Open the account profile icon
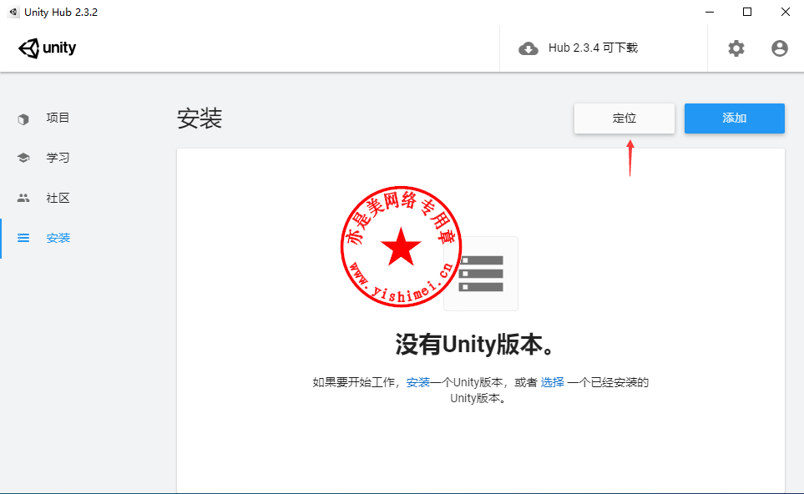 click(780, 48)
